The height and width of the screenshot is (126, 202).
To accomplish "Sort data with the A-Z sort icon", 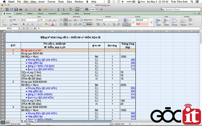I will (x=64, y=9).
